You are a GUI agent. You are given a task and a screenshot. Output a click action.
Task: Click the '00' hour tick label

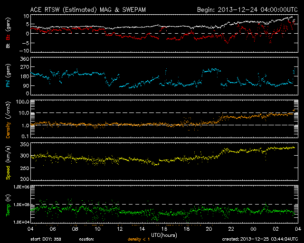[253, 229]
